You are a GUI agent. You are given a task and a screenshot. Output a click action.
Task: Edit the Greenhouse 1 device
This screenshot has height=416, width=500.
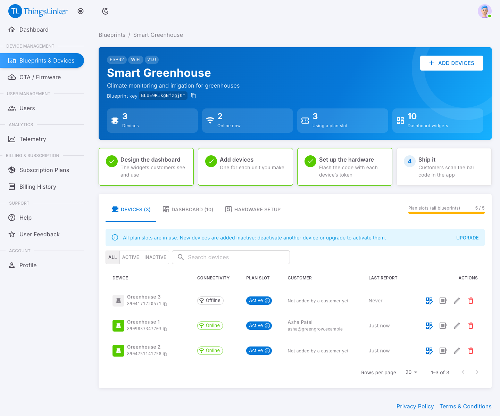tap(457, 326)
